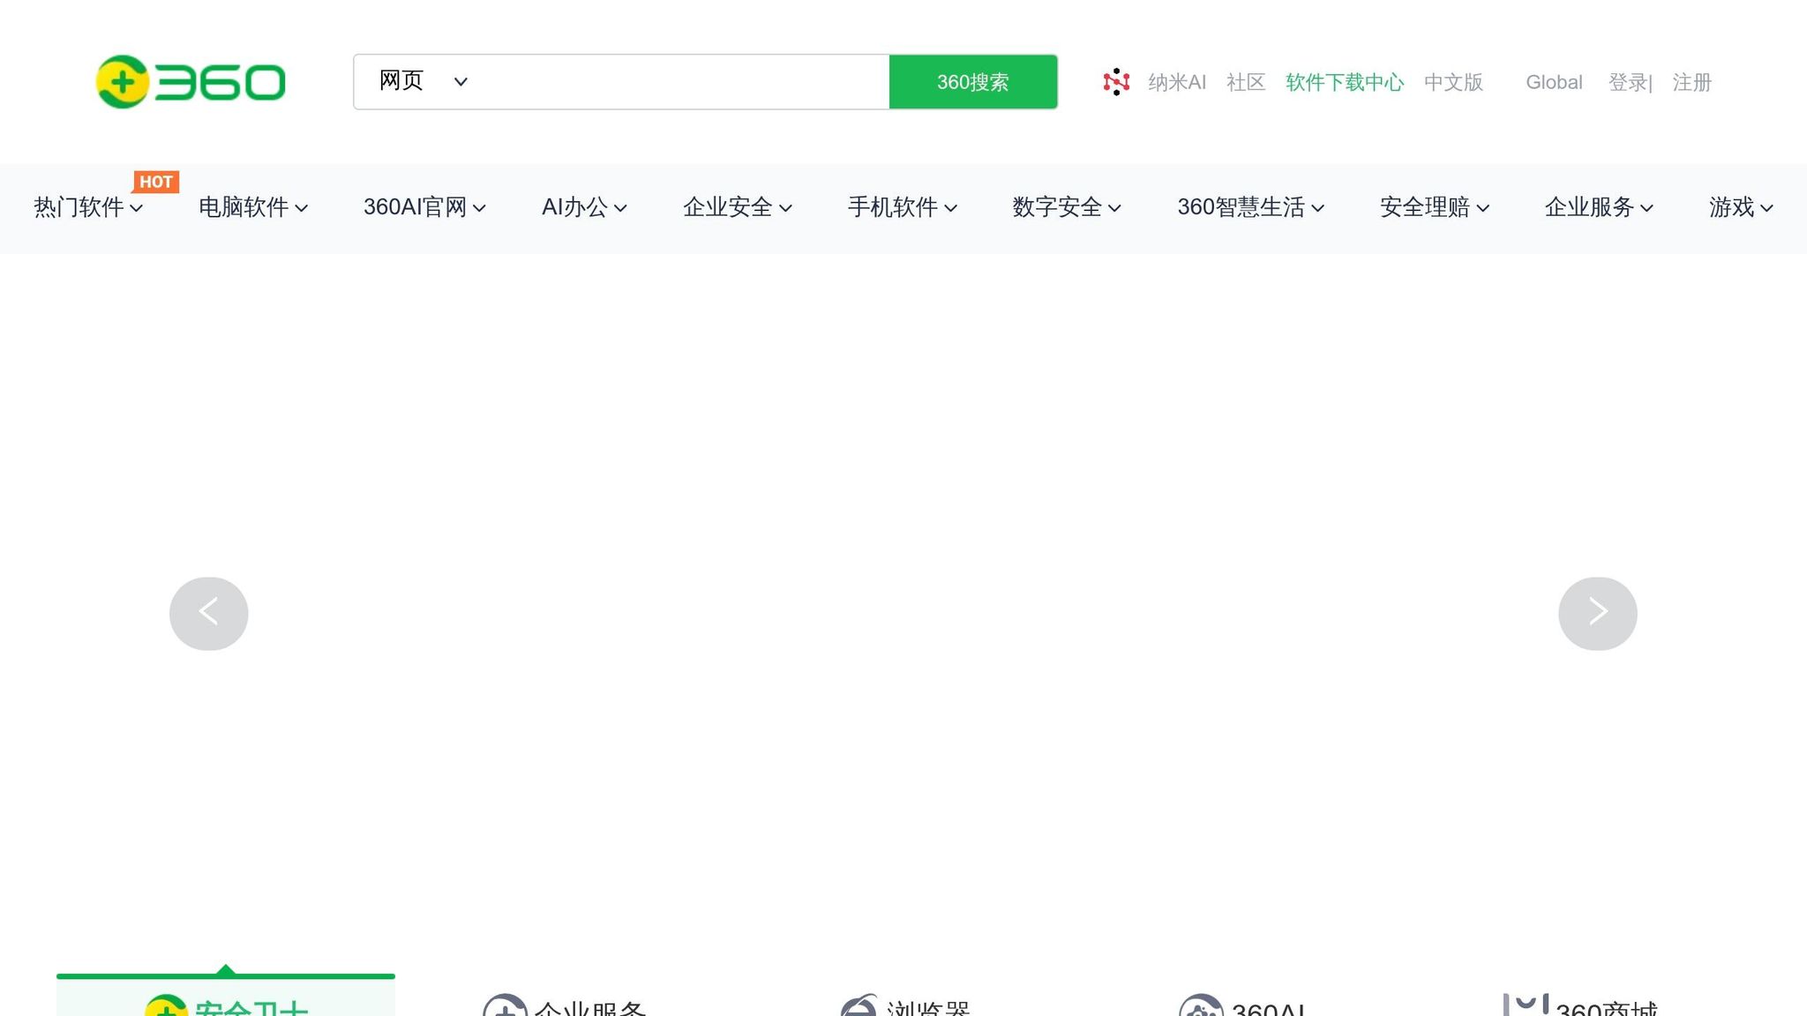Expand the 手机软件 menu
Screen dimensions: 1807x1016
[903, 207]
